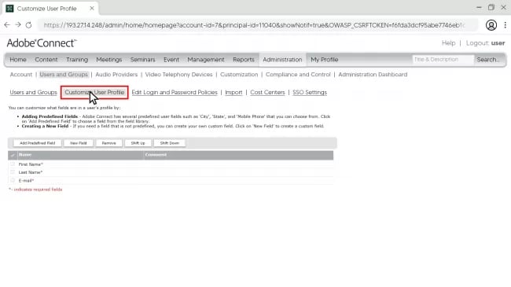
Task: Reload the page with refresh icon
Action: click(28, 25)
